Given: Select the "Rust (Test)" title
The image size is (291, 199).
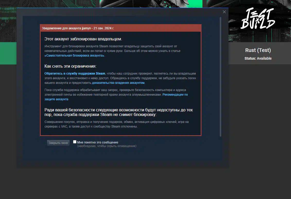Looking at the screenshot, I should pos(258,50).
